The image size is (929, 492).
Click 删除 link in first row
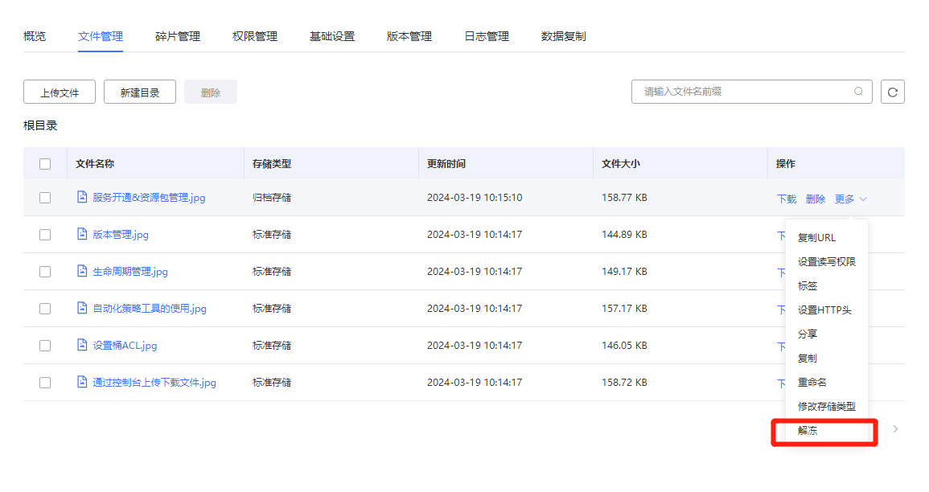click(x=816, y=199)
